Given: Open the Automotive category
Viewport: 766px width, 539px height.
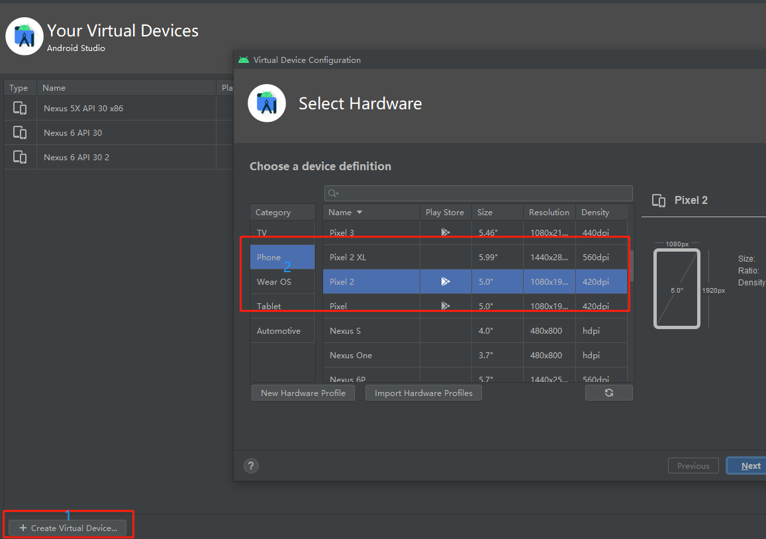Looking at the screenshot, I should (x=279, y=330).
